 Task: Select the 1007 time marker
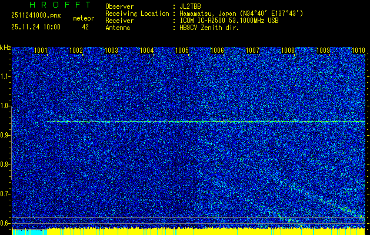pyautogui.click(x=253, y=51)
